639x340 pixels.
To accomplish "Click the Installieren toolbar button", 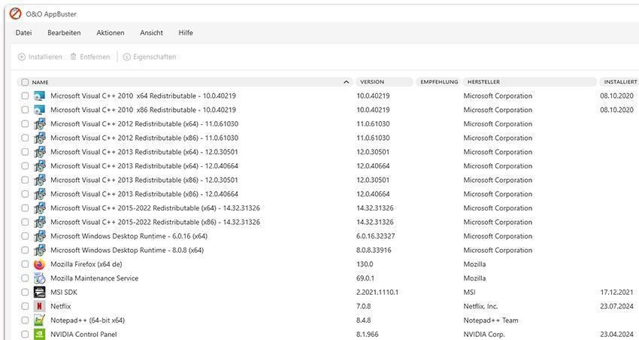I will coord(40,57).
